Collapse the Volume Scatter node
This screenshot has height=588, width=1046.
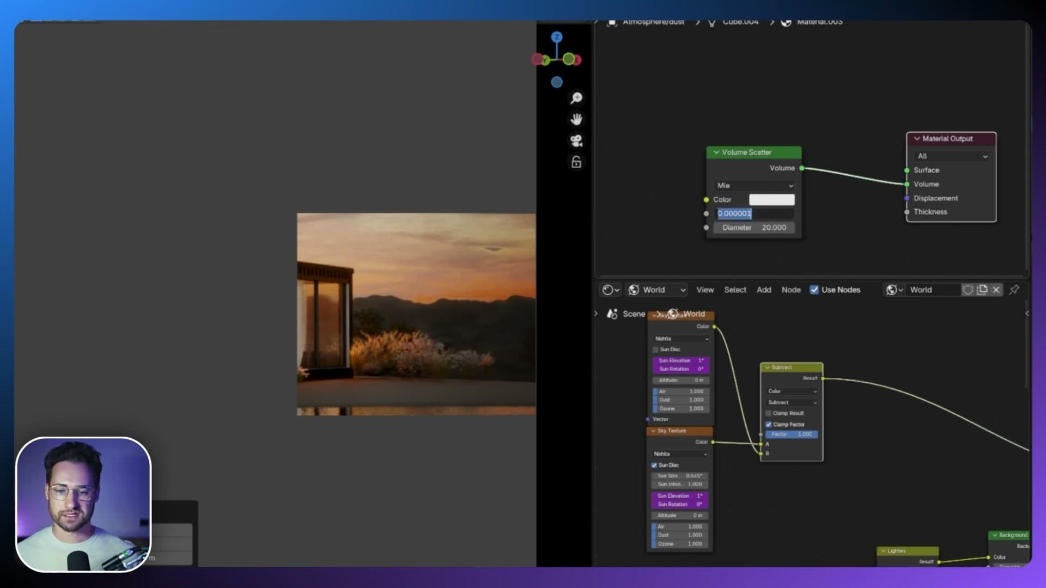(x=716, y=152)
